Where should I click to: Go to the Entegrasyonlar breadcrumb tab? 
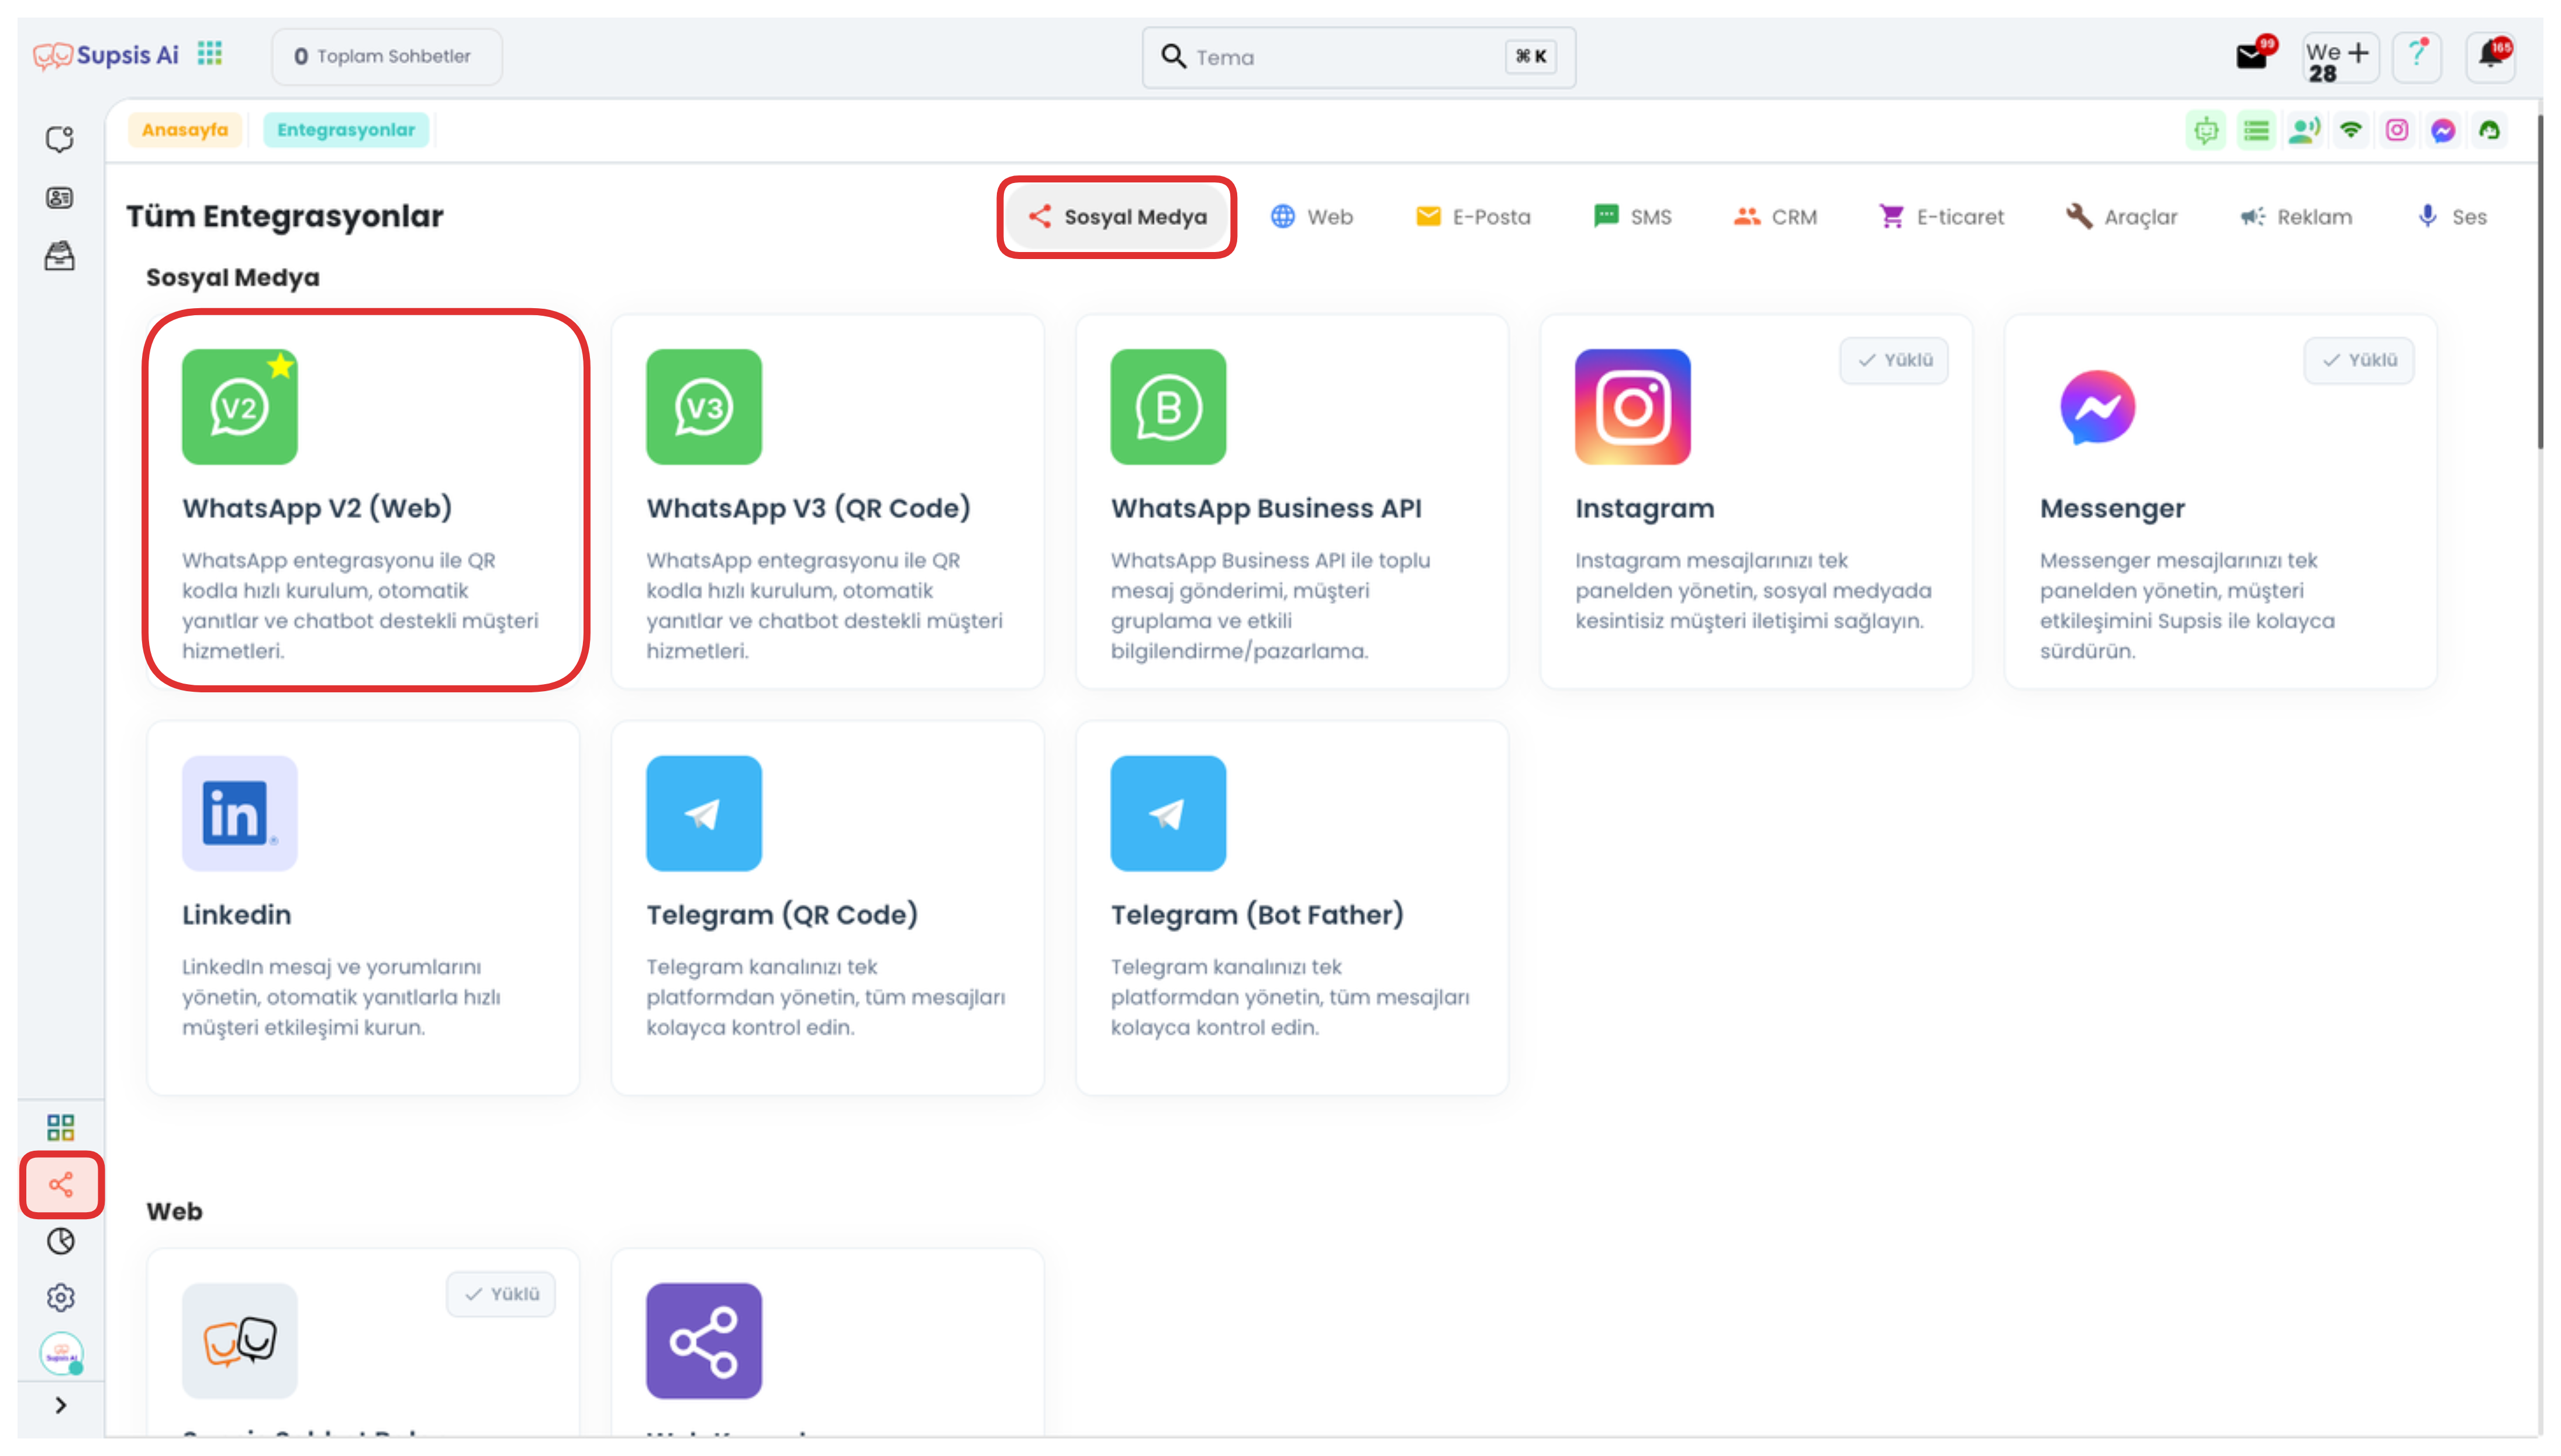pos(346,130)
